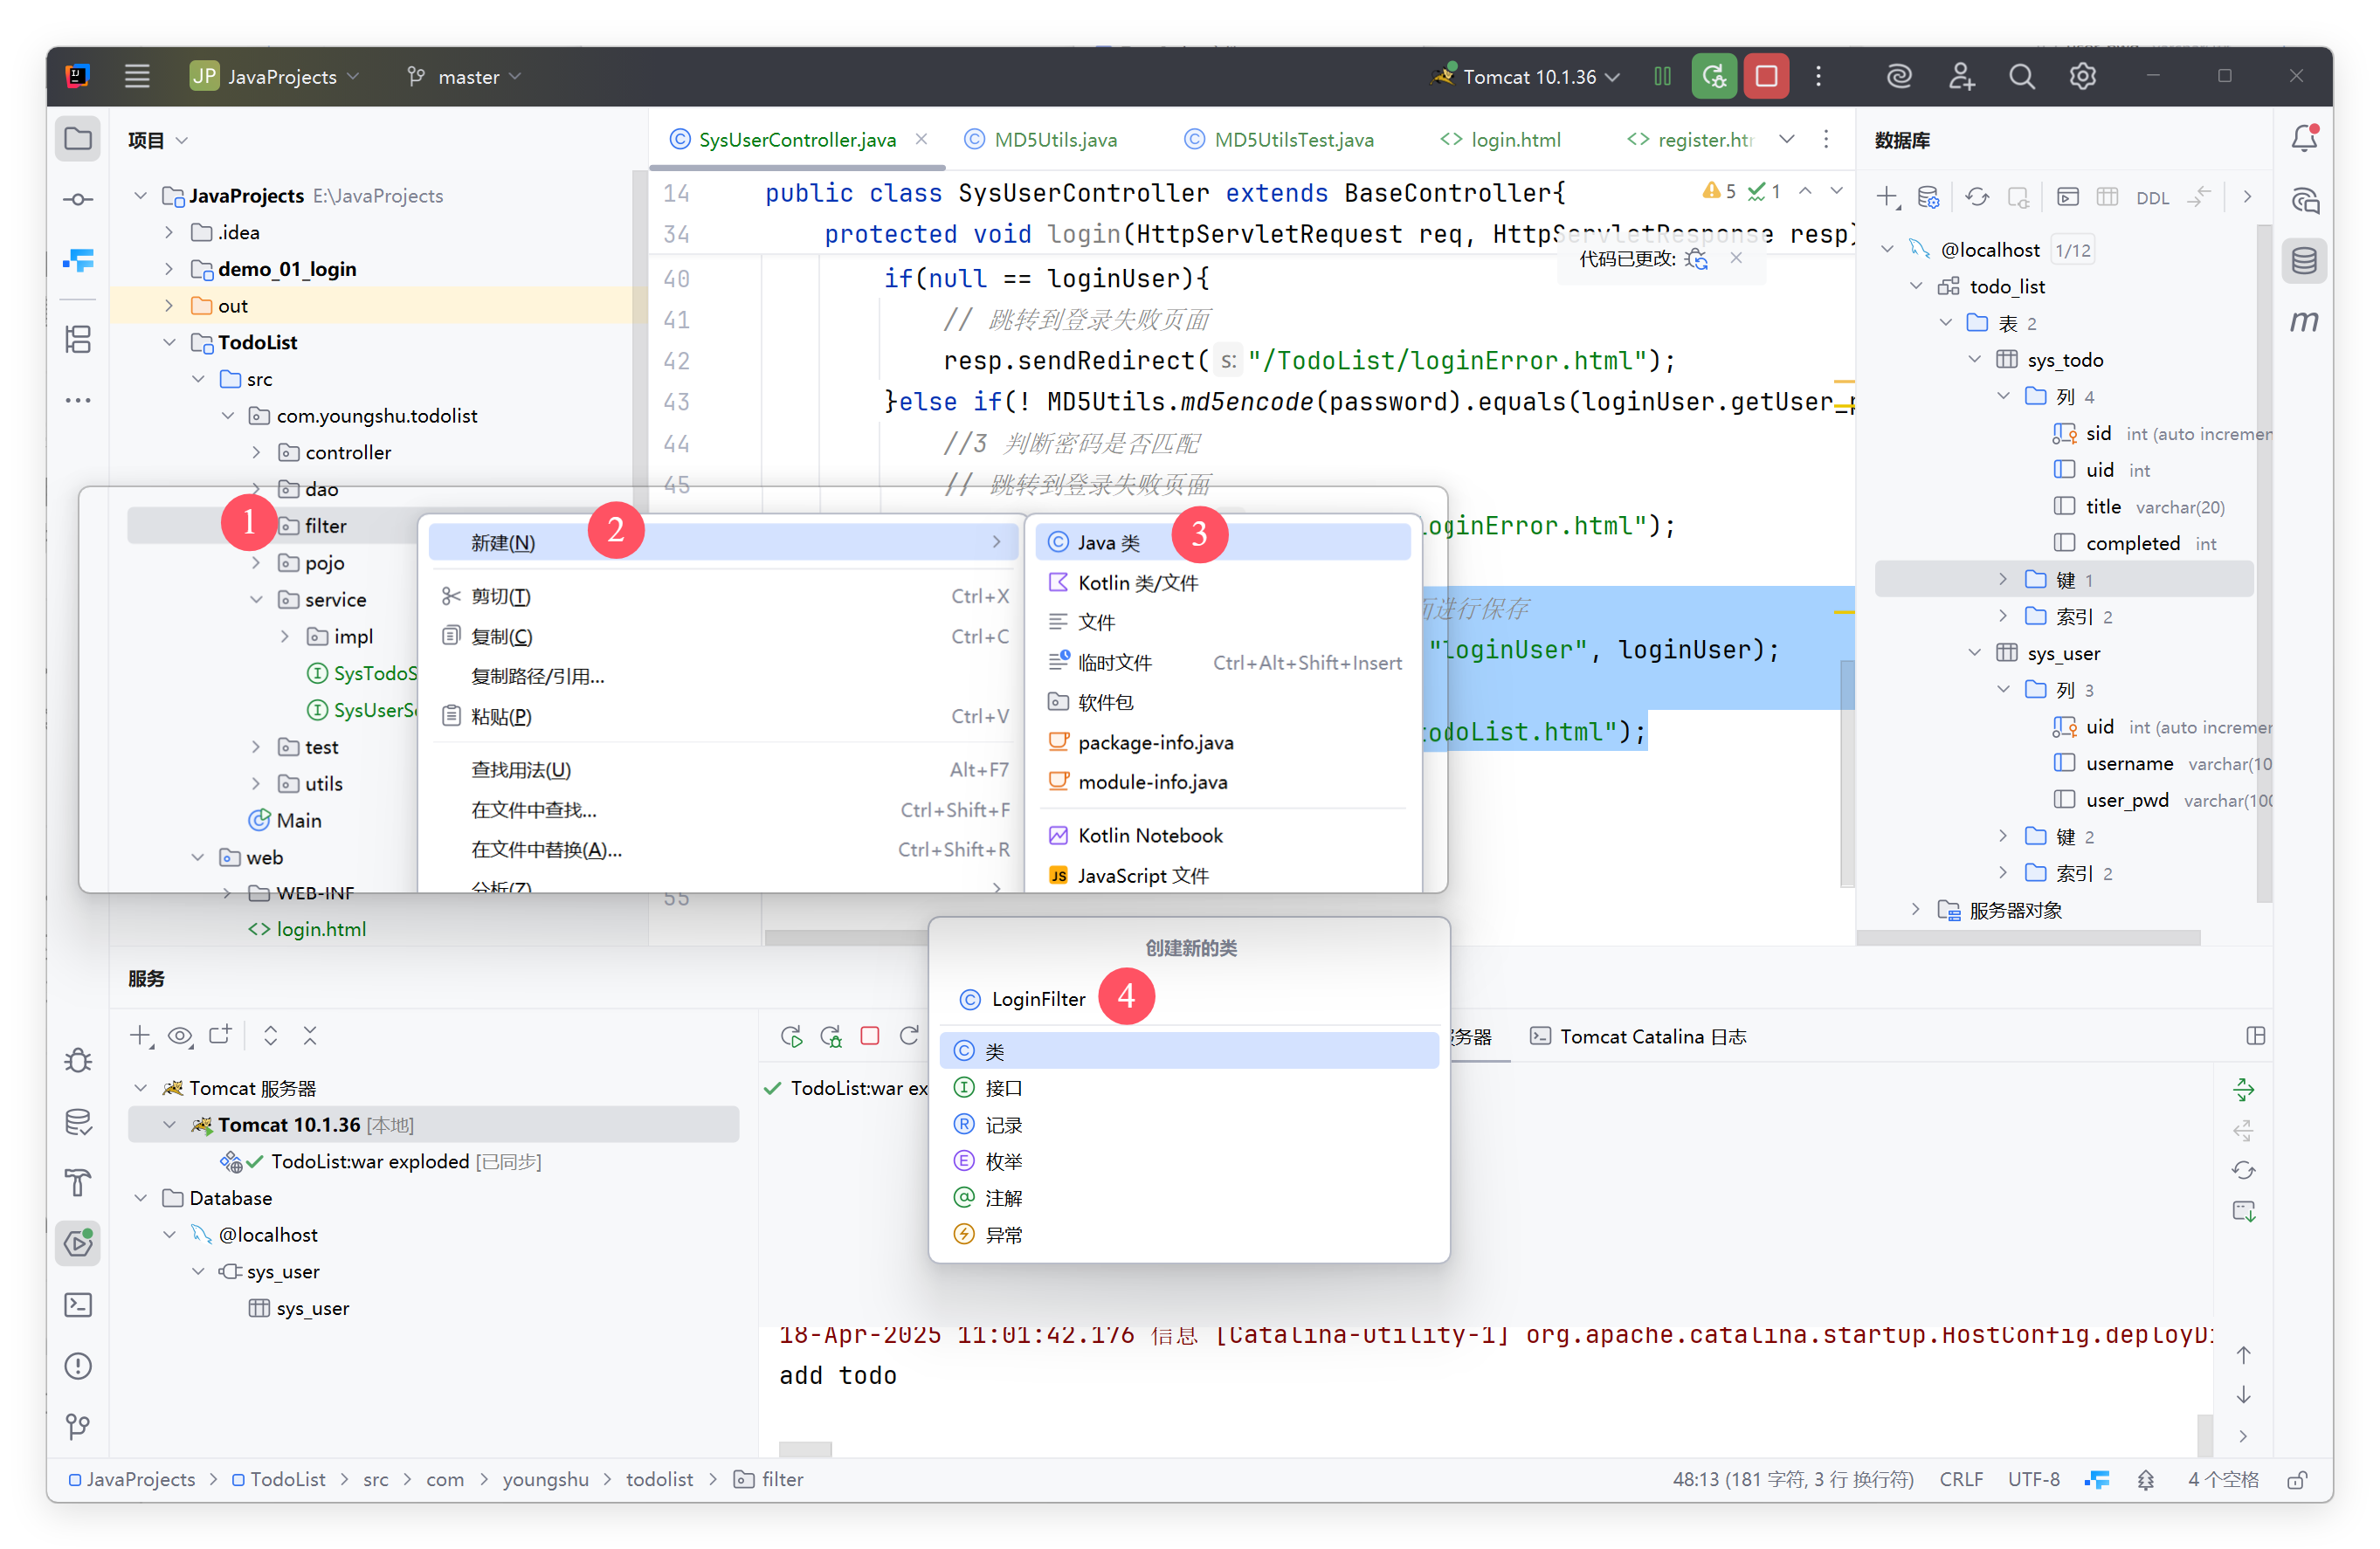
Task: Click CRLF line separator in status bar
Action: point(1960,1479)
